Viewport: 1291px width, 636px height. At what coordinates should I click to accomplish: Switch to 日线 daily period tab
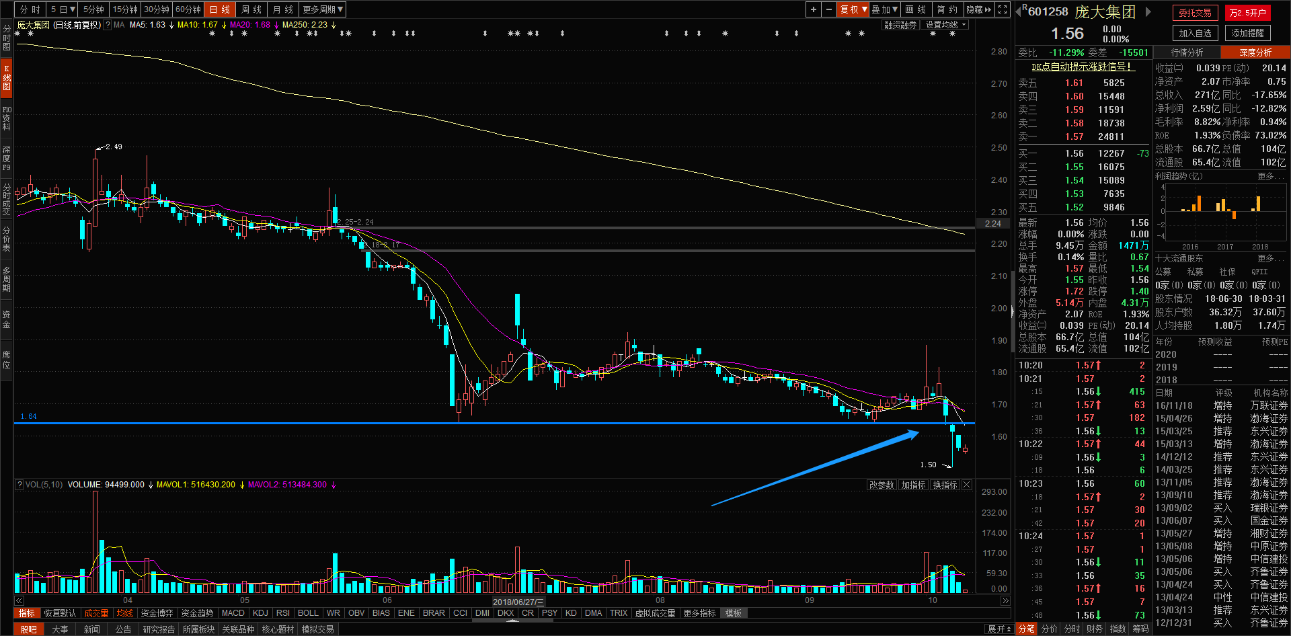pos(220,9)
